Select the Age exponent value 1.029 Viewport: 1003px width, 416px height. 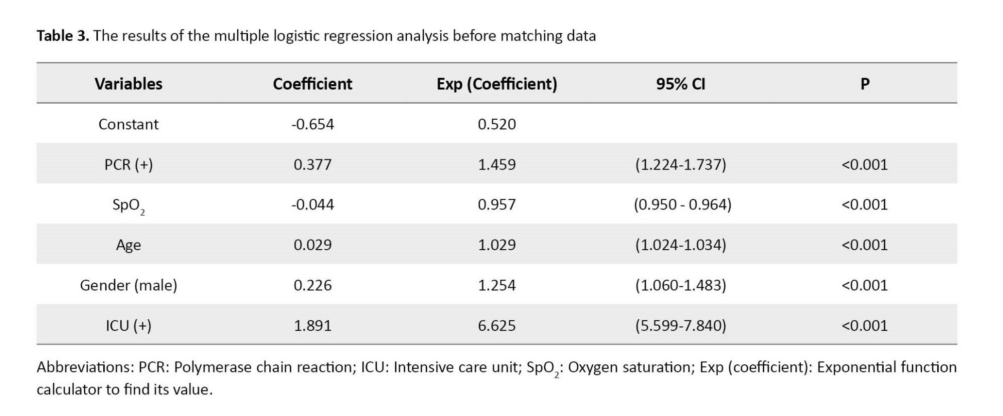point(496,245)
